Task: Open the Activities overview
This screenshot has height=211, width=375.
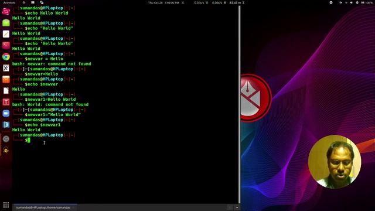Action: [x=9, y=2]
